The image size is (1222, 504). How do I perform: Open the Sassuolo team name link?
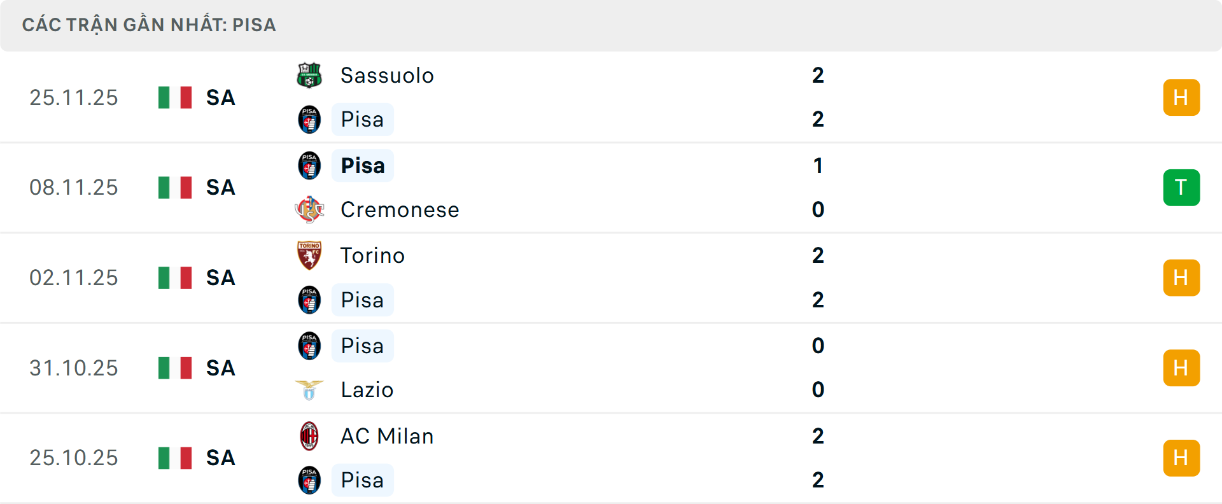click(x=387, y=76)
